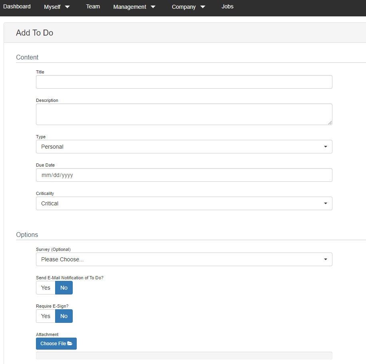Click the dropdown arrow next to Company

point(203,6)
